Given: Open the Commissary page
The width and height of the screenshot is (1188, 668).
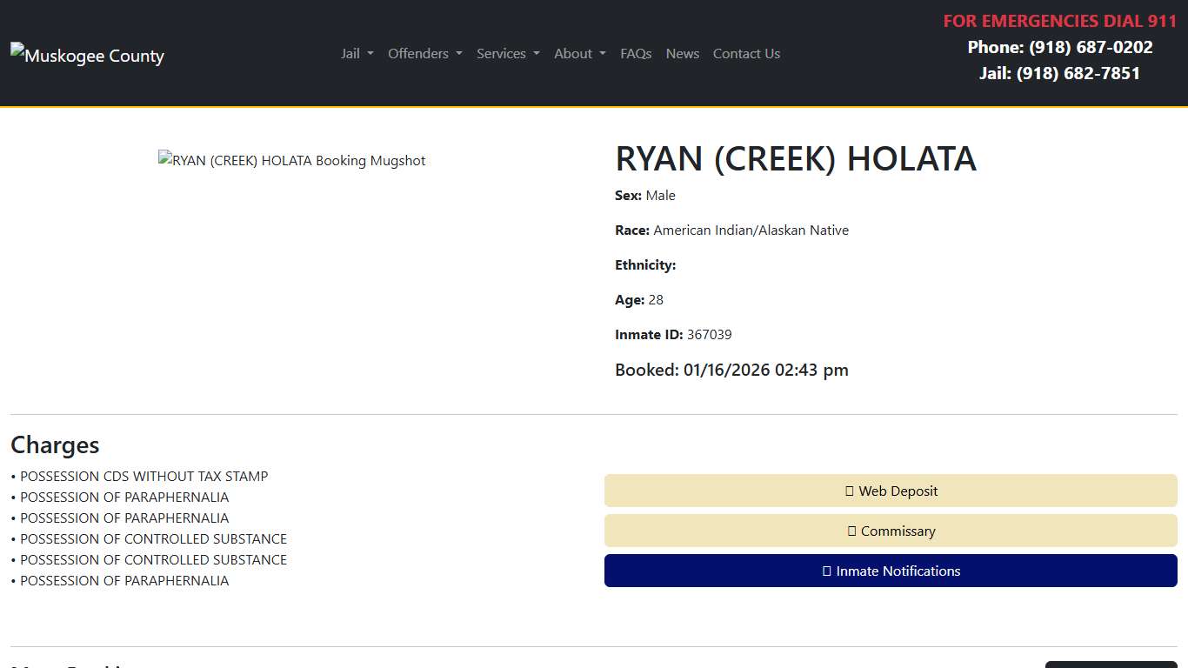Looking at the screenshot, I should pos(891,531).
